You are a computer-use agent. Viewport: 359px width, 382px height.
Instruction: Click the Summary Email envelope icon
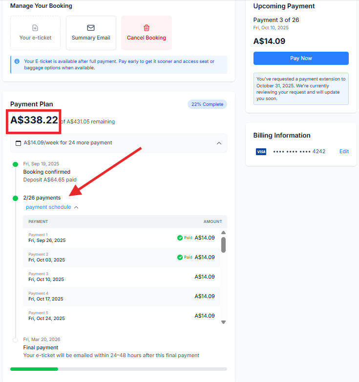coord(91,28)
